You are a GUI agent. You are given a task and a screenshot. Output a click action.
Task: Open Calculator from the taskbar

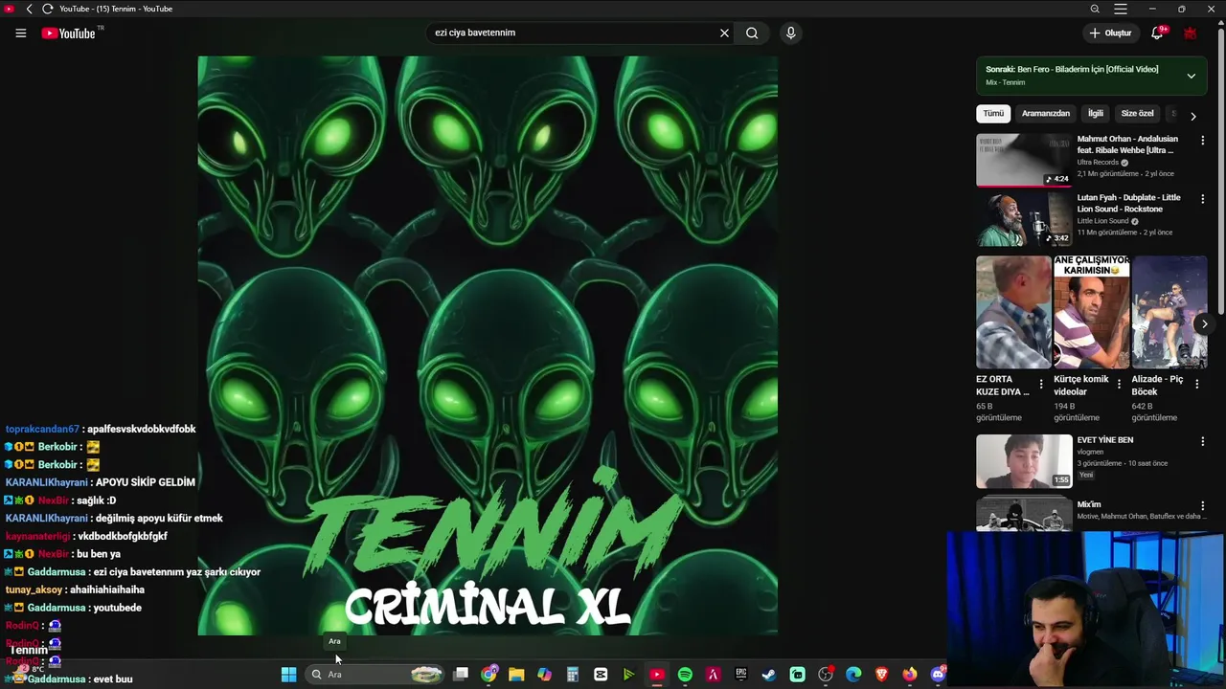coord(573,675)
